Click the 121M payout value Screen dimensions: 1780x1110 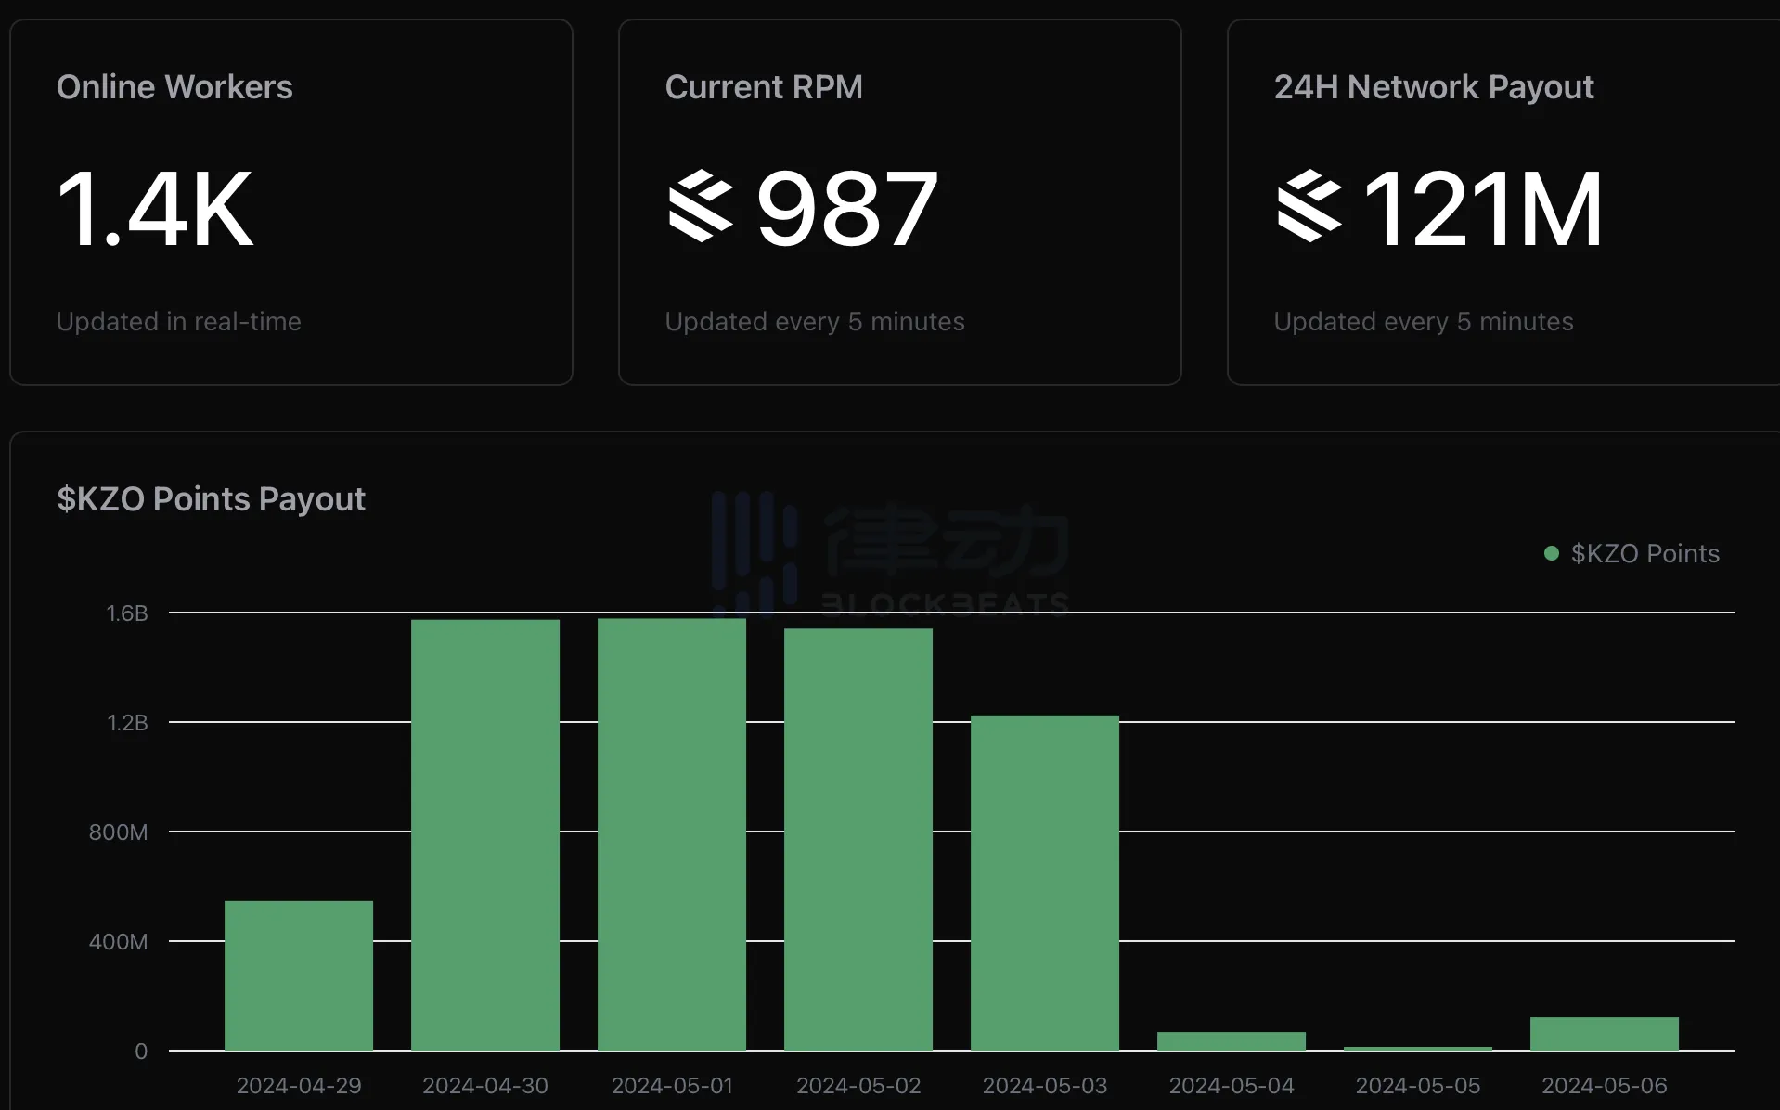click(1483, 210)
